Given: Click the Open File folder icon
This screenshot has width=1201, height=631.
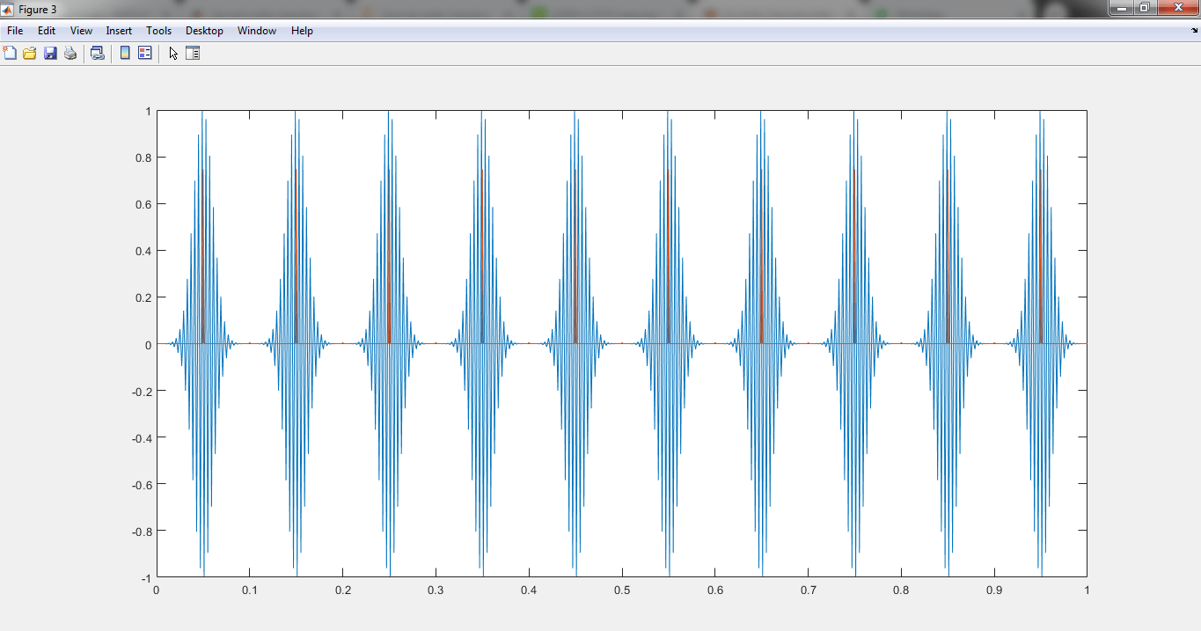Looking at the screenshot, I should point(30,53).
